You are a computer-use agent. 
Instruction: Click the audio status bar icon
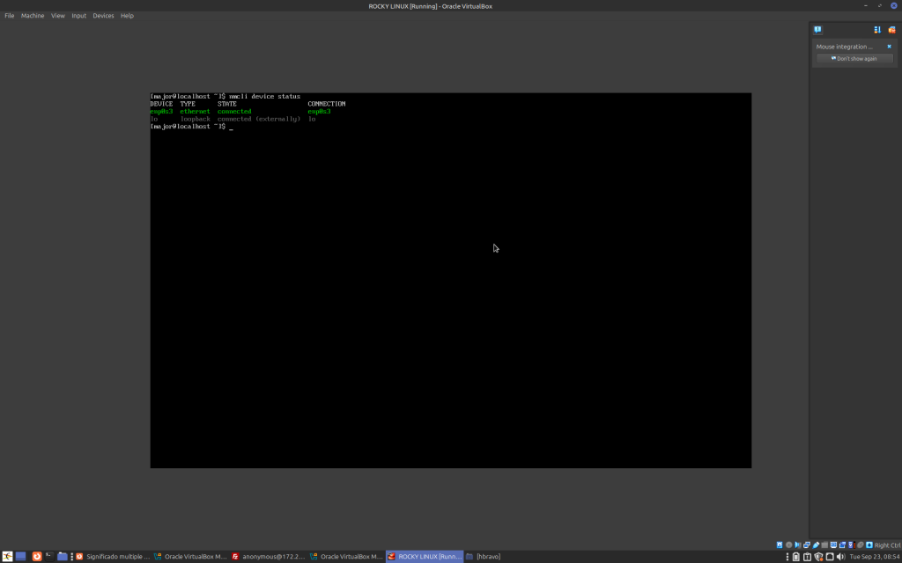(798, 545)
